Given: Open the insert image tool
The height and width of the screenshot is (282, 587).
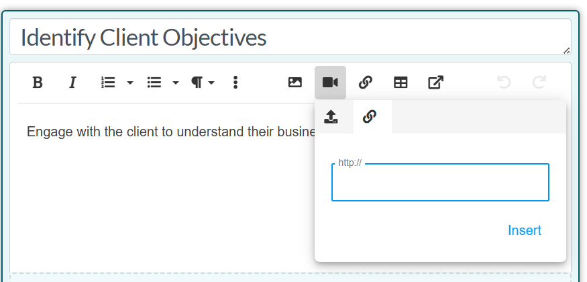Looking at the screenshot, I should coord(295,83).
